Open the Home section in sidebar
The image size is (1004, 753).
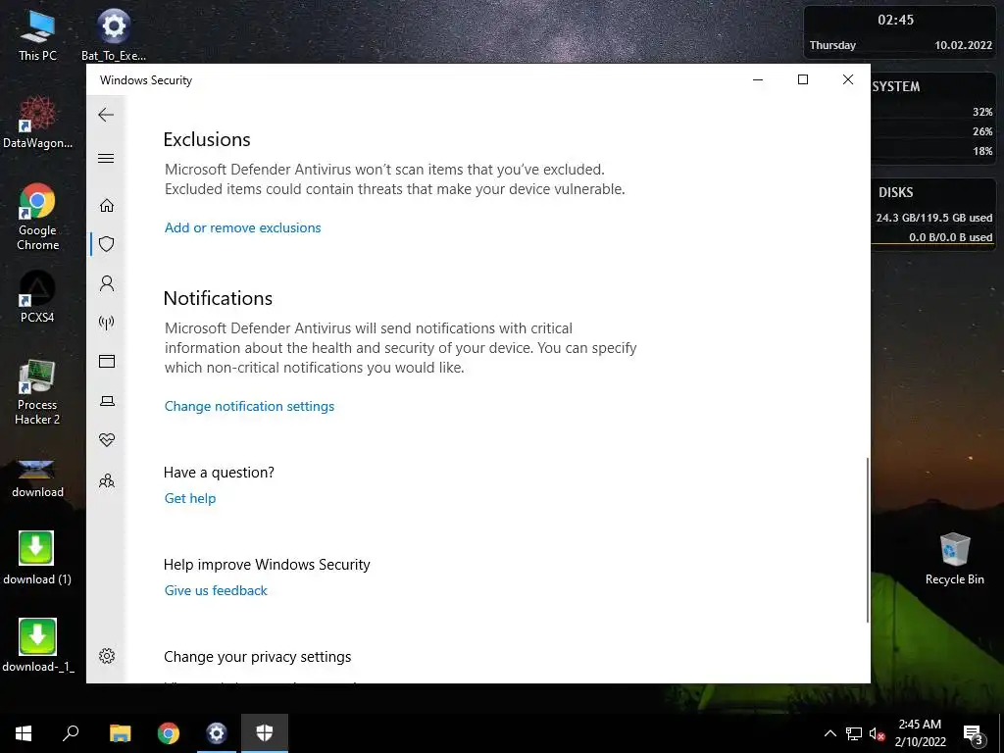(x=107, y=206)
